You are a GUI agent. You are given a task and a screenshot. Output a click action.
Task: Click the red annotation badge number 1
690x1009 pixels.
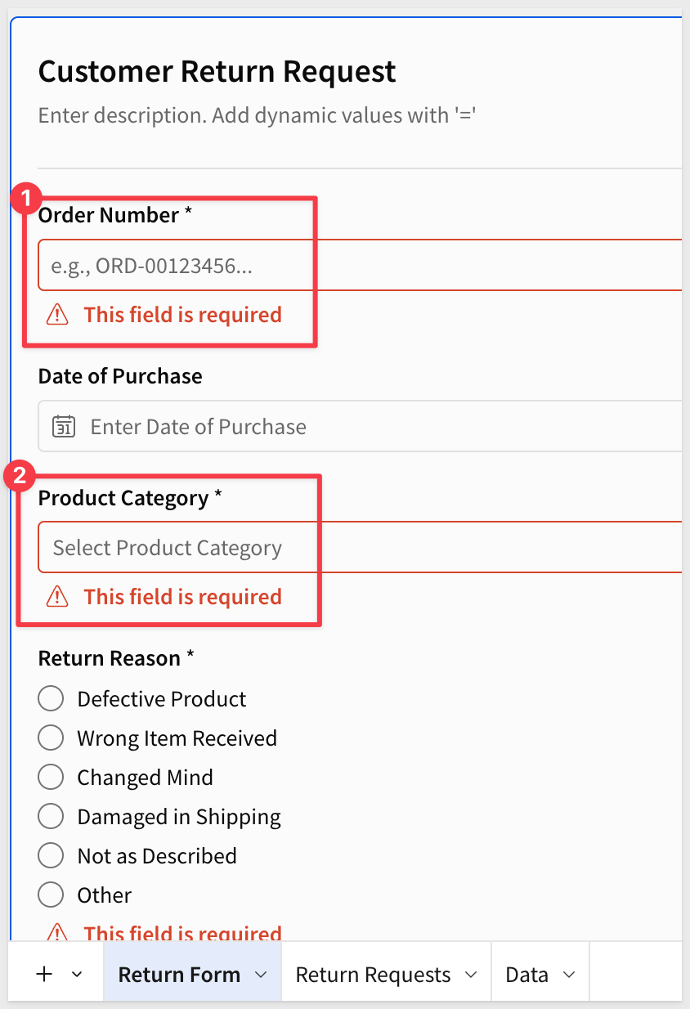[x=27, y=198]
